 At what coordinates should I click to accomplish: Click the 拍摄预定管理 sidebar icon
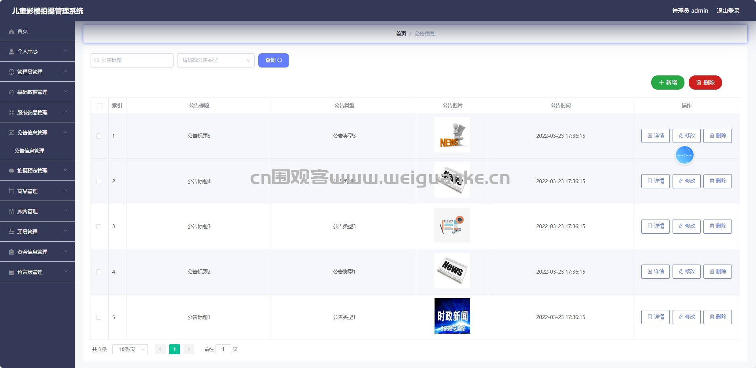(11, 171)
